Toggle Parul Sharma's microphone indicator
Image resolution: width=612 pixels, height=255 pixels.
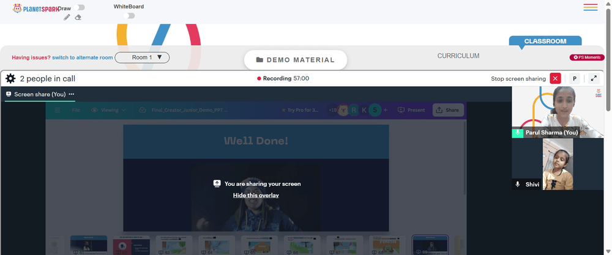click(518, 133)
